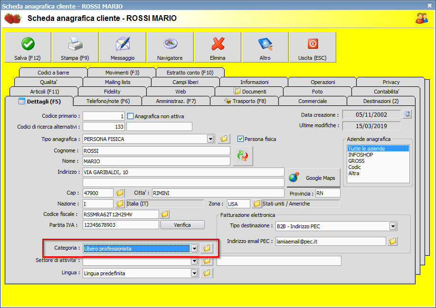Screen dimensions: 436x308
Task: Click the Codice primario field
Action: click(x=104, y=116)
